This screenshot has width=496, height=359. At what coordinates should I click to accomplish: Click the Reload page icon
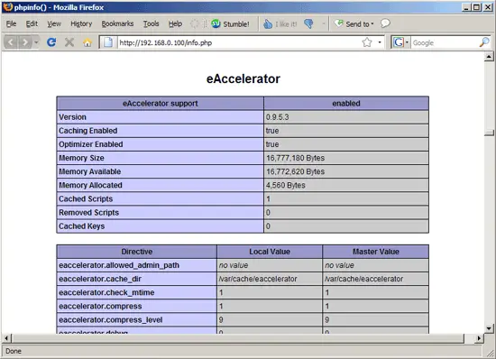[51, 42]
